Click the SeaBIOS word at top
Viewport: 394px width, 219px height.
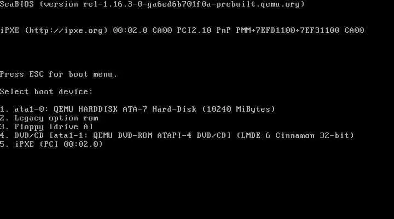click(17, 4)
